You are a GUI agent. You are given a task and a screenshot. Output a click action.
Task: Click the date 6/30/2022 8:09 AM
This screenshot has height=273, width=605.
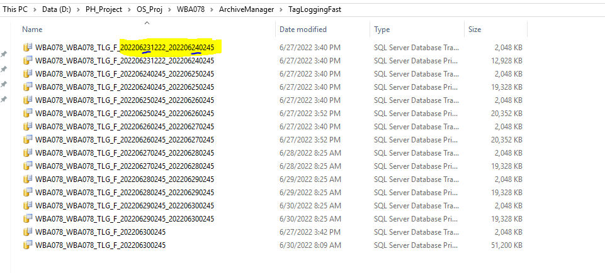click(310, 245)
